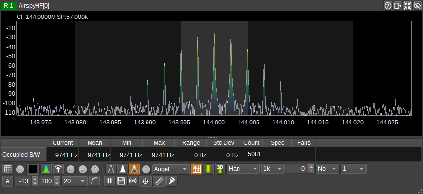Click the Current column header
Image resolution: width=423 pixels, height=194 pixels.
tap(62, 143)
